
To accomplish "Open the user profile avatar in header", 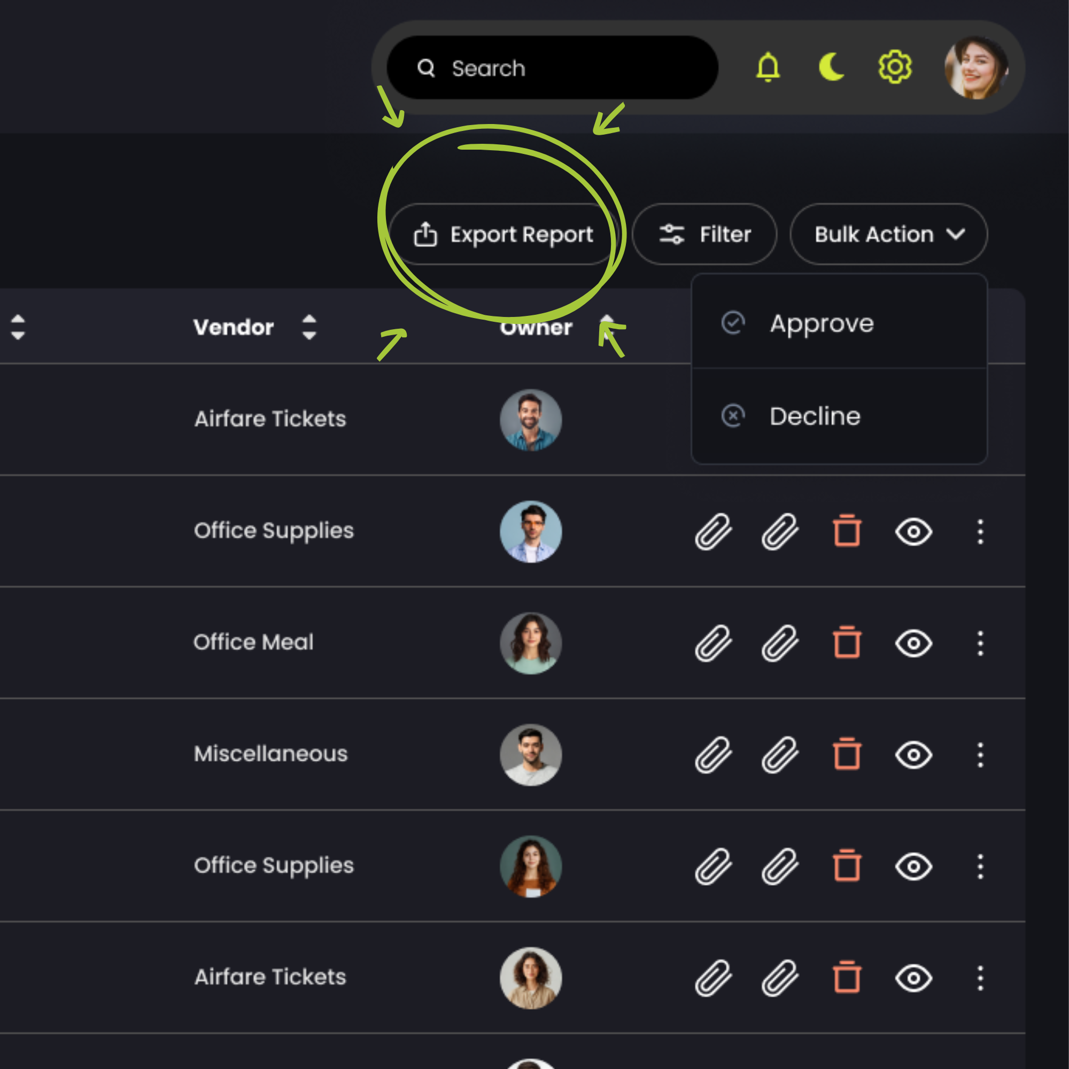I will click(975, 67).
